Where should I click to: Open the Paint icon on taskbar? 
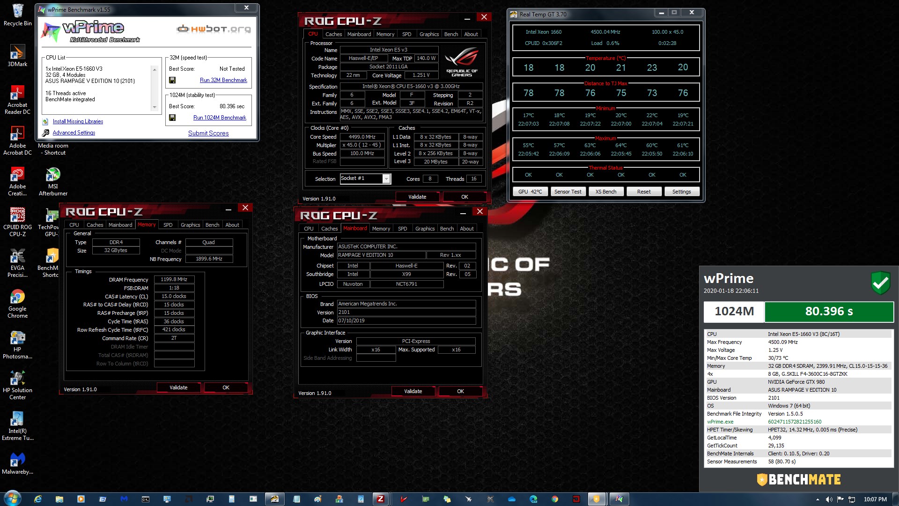pyautogui.click(x=318, y=499)
